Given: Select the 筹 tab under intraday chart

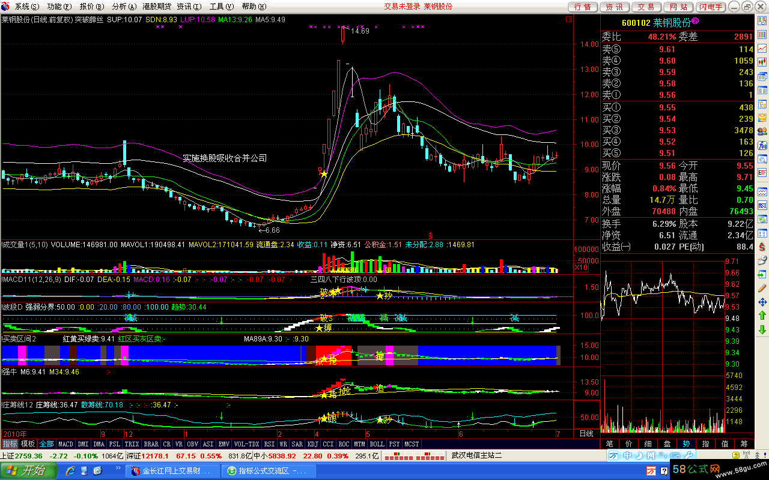Looking at the screenshot, I should click(744, 444).
